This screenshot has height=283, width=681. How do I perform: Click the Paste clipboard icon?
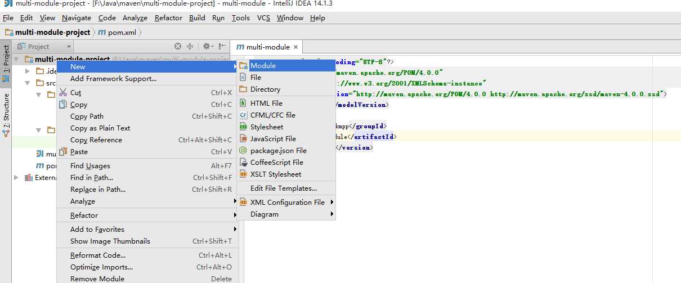63,151
